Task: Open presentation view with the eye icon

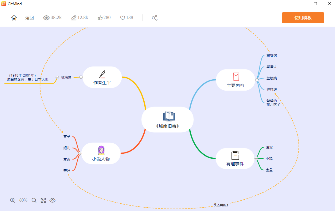Action: [53, 200]
